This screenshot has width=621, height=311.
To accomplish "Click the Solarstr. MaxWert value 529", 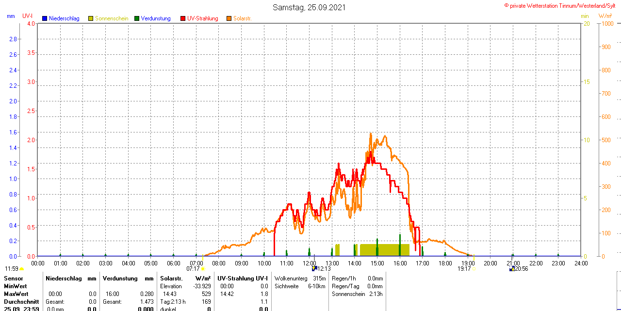I will [x=206, y=294].
